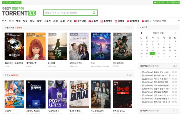
Task: Select the highlighted date 27 in the calendar
Action: [x=153, y=54]
